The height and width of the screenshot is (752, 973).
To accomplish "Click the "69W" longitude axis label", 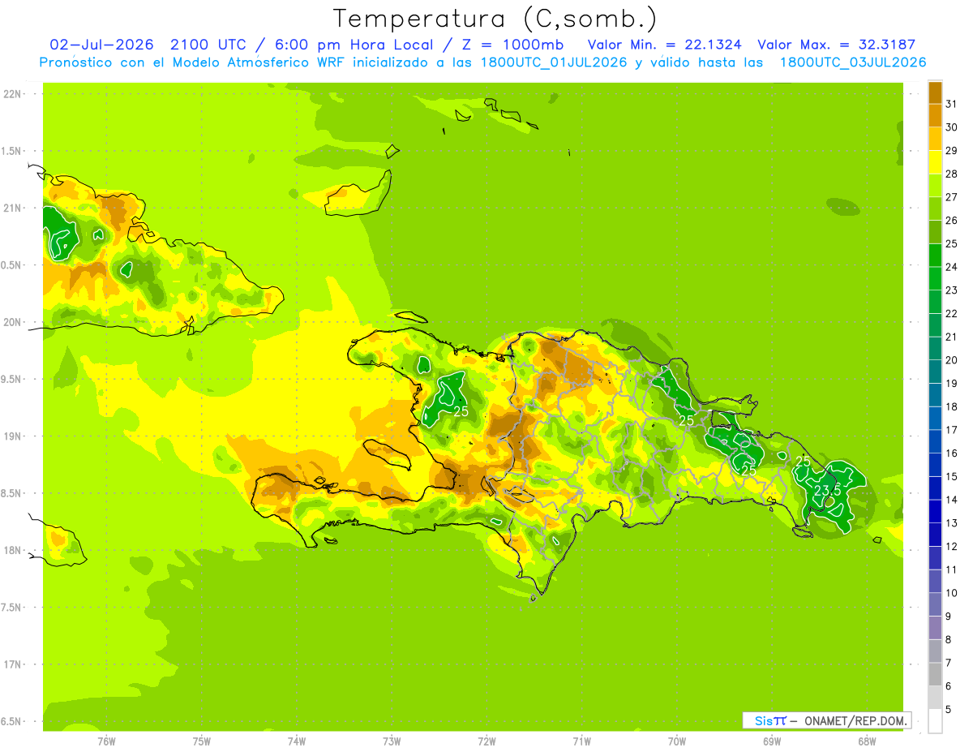I will coord(771,741).
